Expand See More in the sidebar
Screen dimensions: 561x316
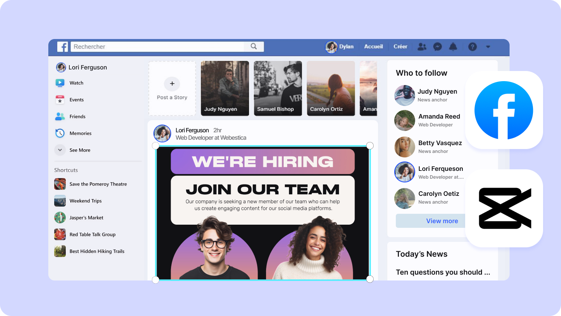pyautogui.click(x=72, y=150)
